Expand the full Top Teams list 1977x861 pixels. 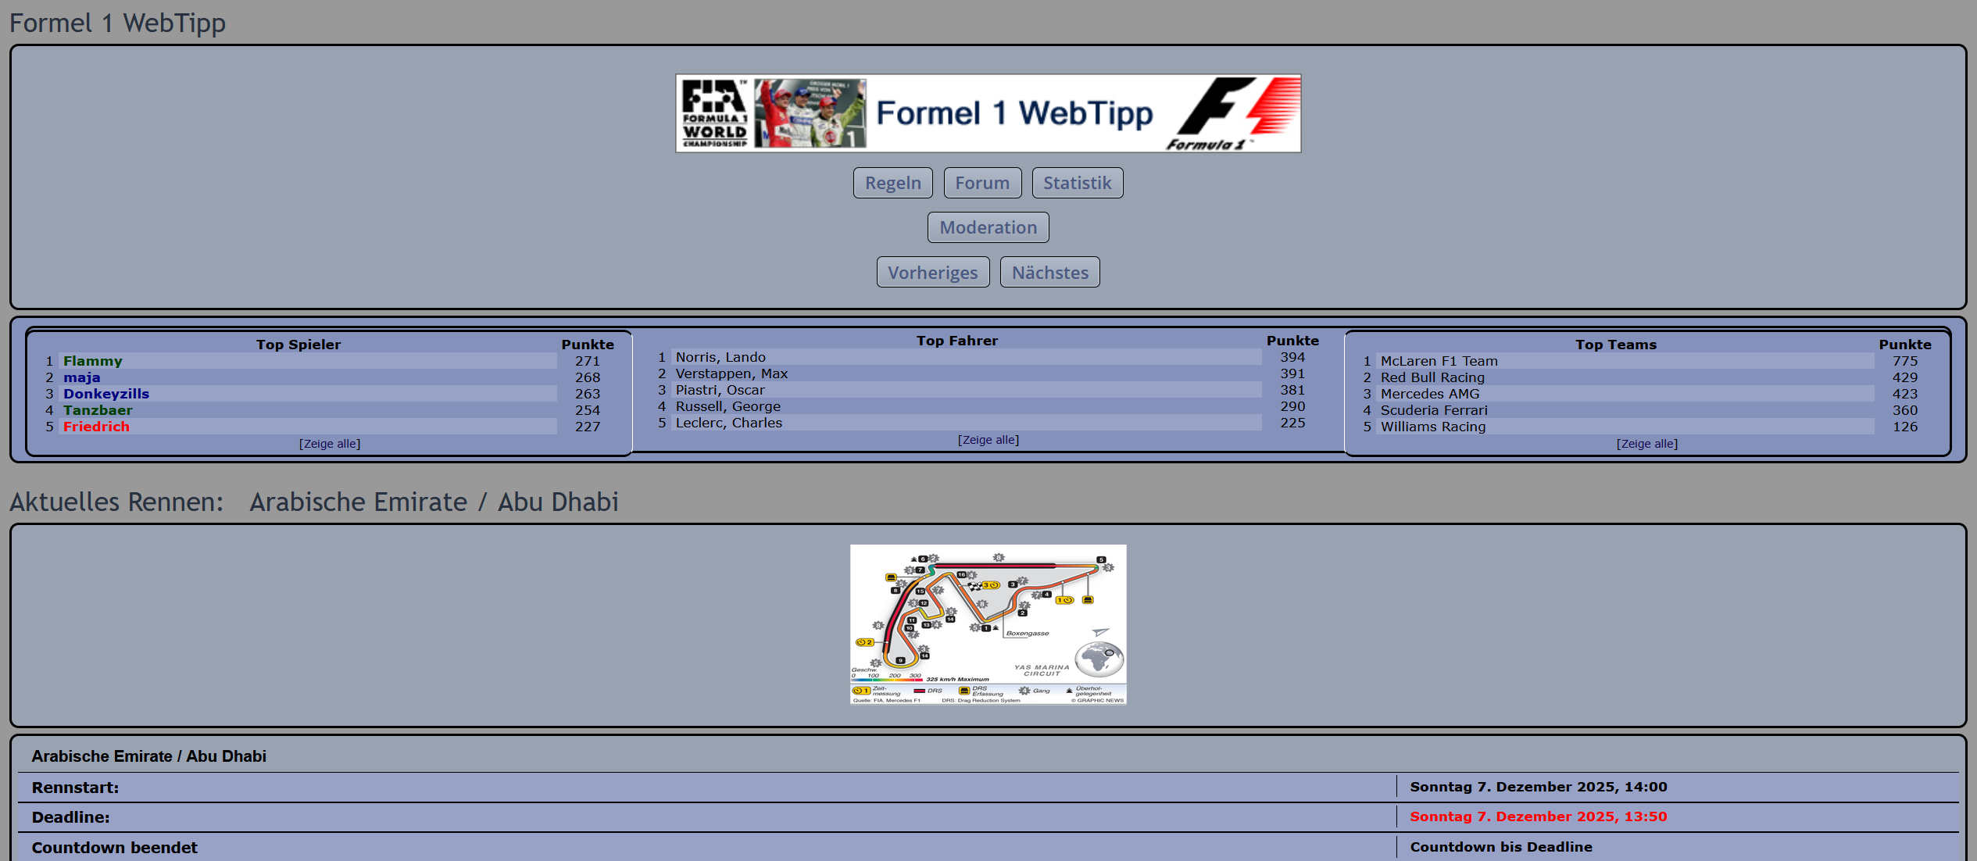coord(1646,444)
